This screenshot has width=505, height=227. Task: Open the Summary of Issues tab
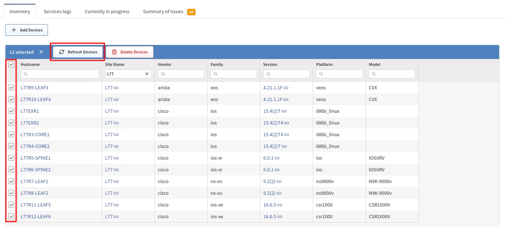[163, 11]
